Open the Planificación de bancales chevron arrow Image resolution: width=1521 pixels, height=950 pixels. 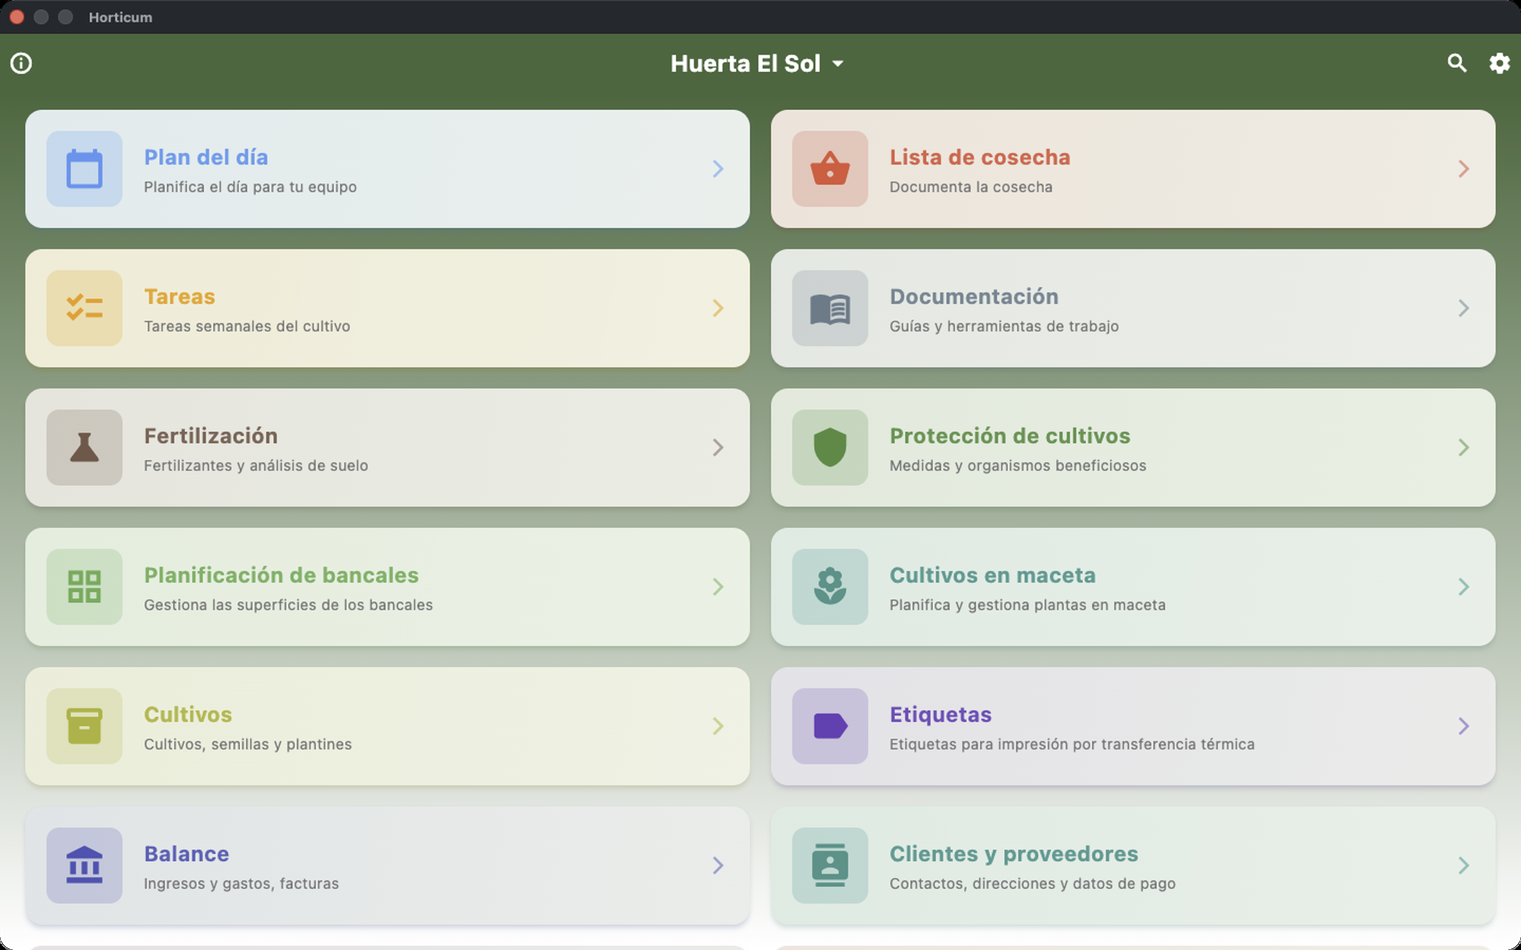point(718,587)
